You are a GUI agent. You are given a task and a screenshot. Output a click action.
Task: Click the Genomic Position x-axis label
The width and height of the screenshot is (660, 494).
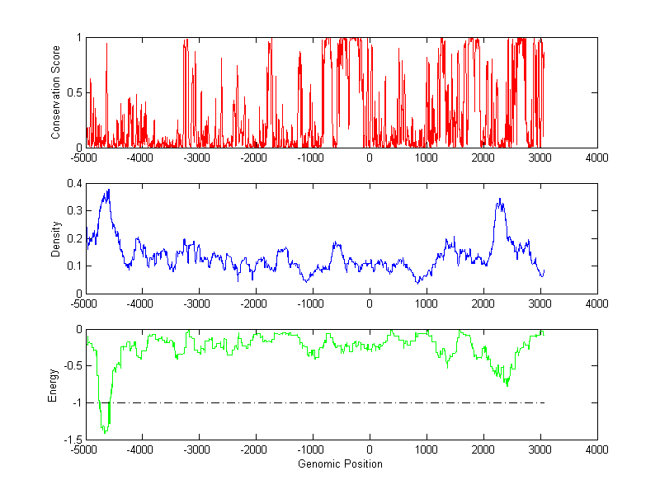click(x=341, y=464)
